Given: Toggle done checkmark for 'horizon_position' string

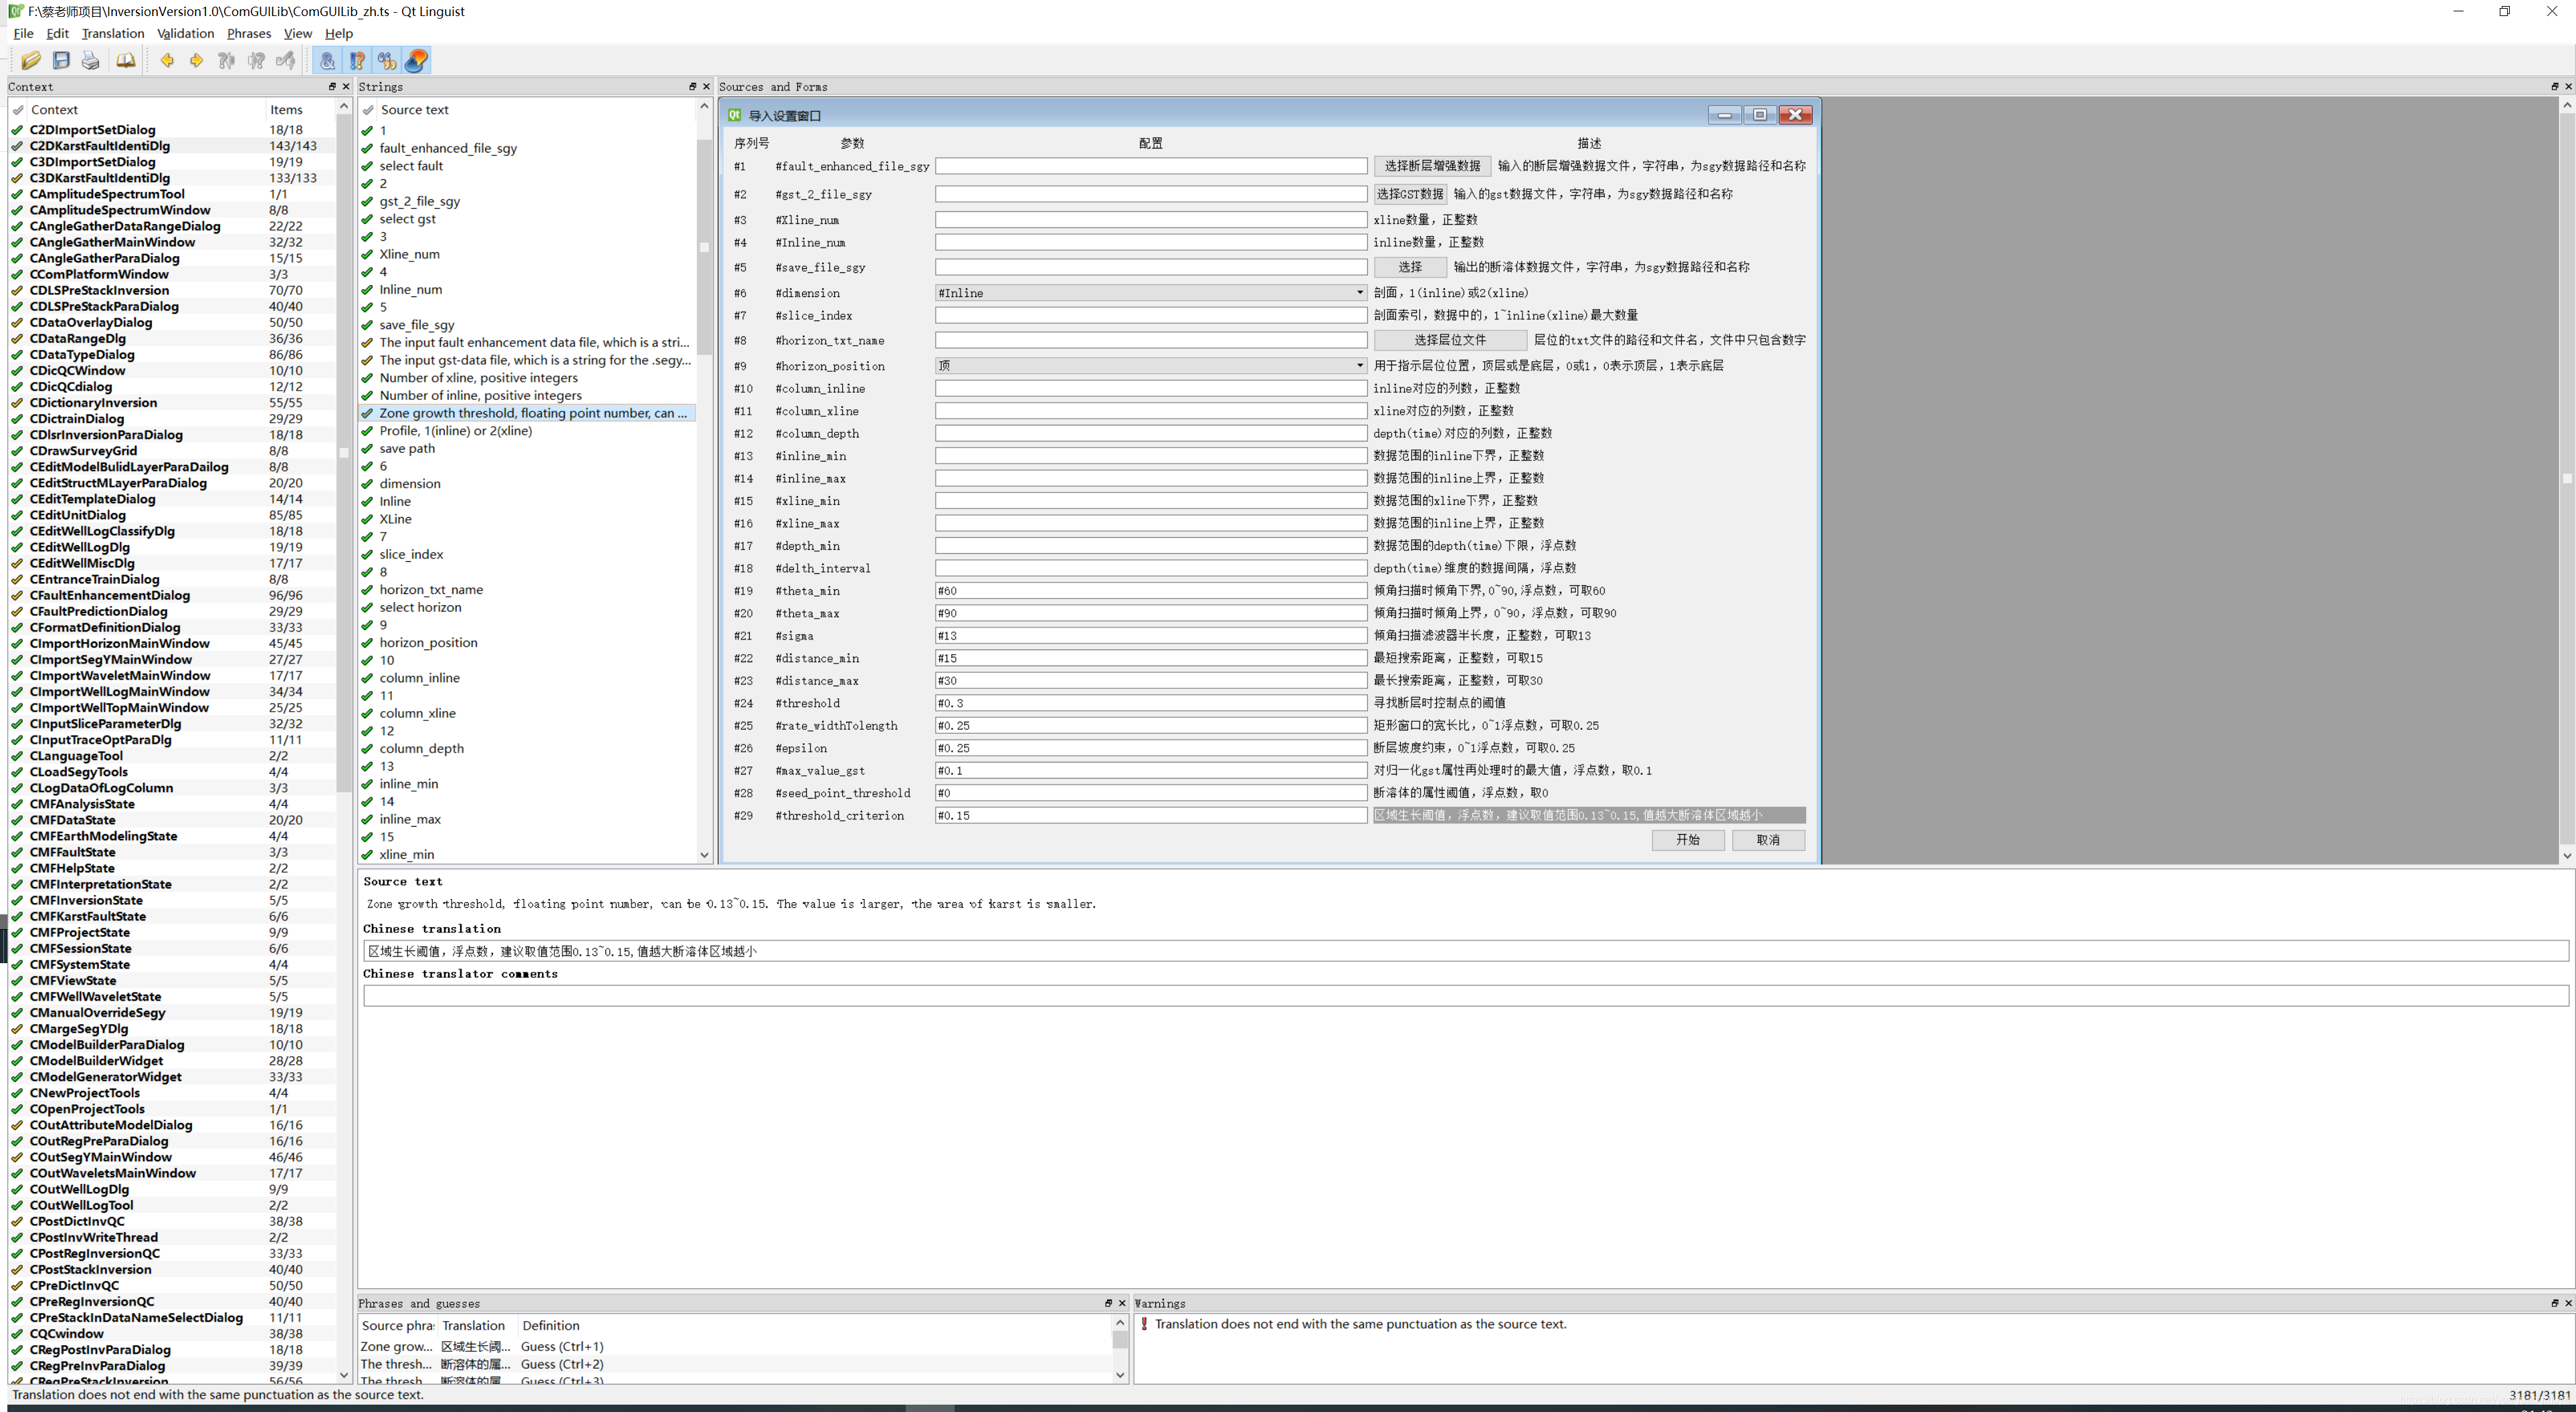Looking at the screenshot, I should tap(367, 643).
